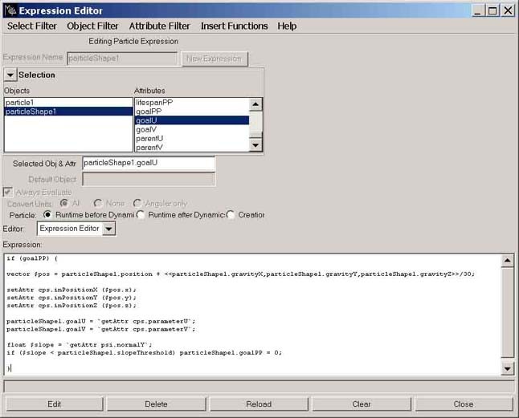Choose the Creation particle radio option

[231, 215]
